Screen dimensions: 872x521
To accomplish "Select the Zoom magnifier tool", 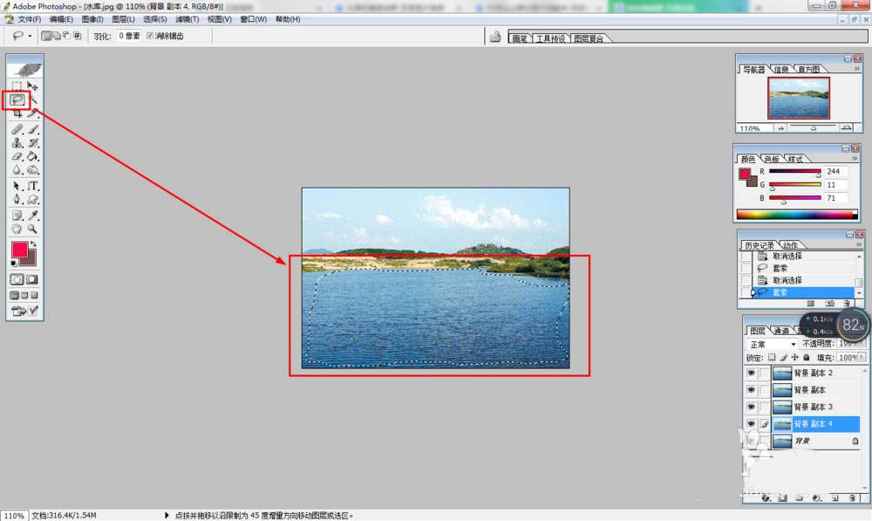I will coord(33,229).
